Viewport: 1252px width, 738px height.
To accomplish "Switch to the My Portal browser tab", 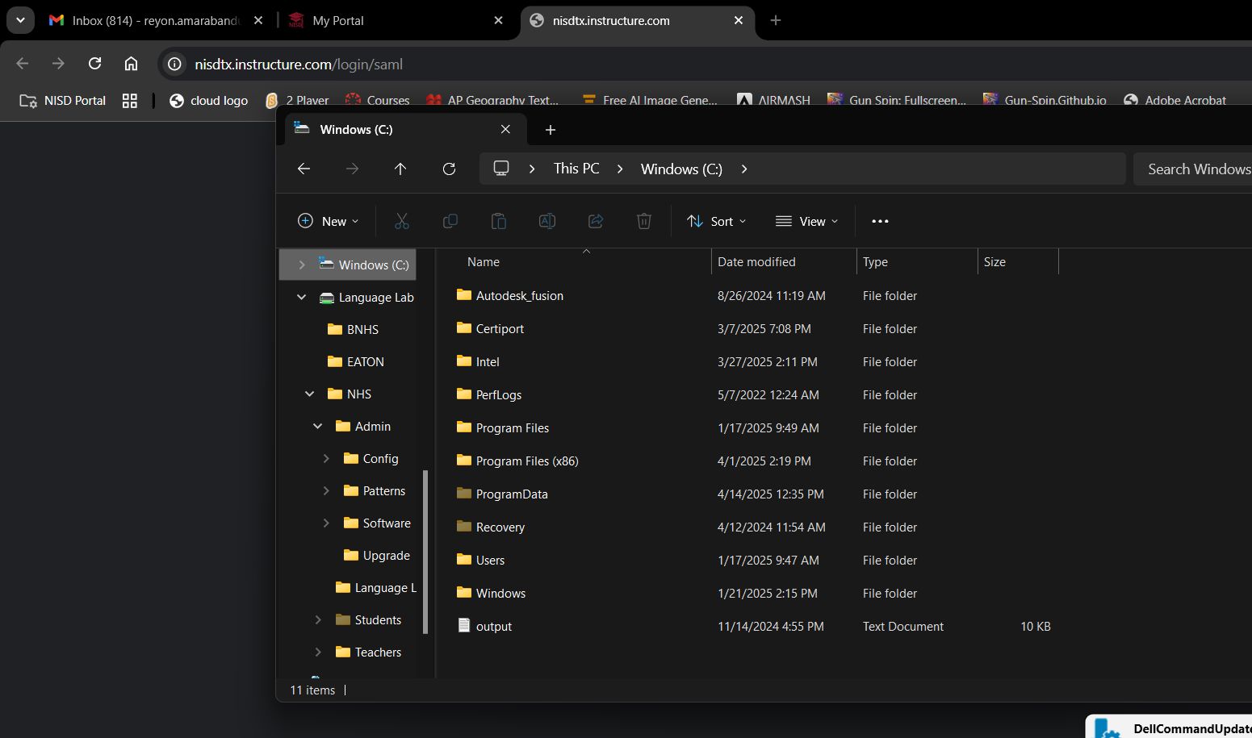I will click(x=338, y=20).
